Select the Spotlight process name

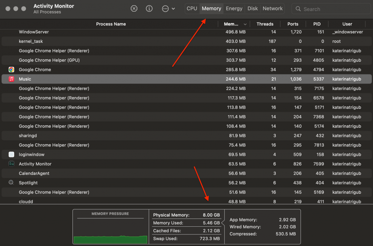[x=28, y=183]
